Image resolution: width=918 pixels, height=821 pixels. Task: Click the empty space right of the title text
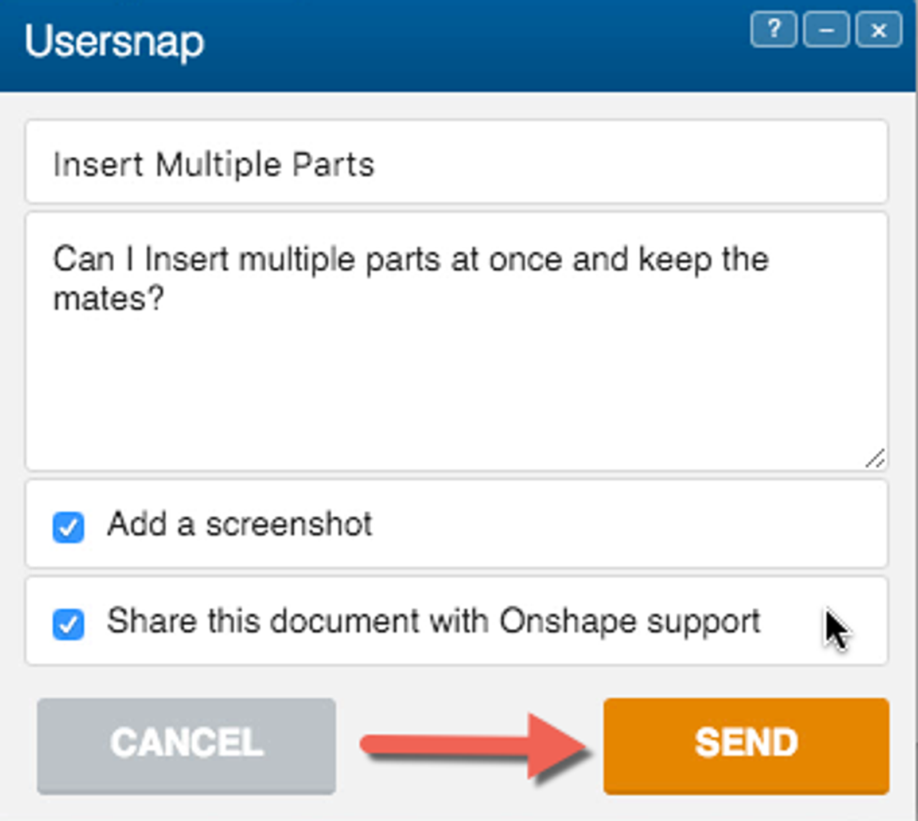point(631,164)
